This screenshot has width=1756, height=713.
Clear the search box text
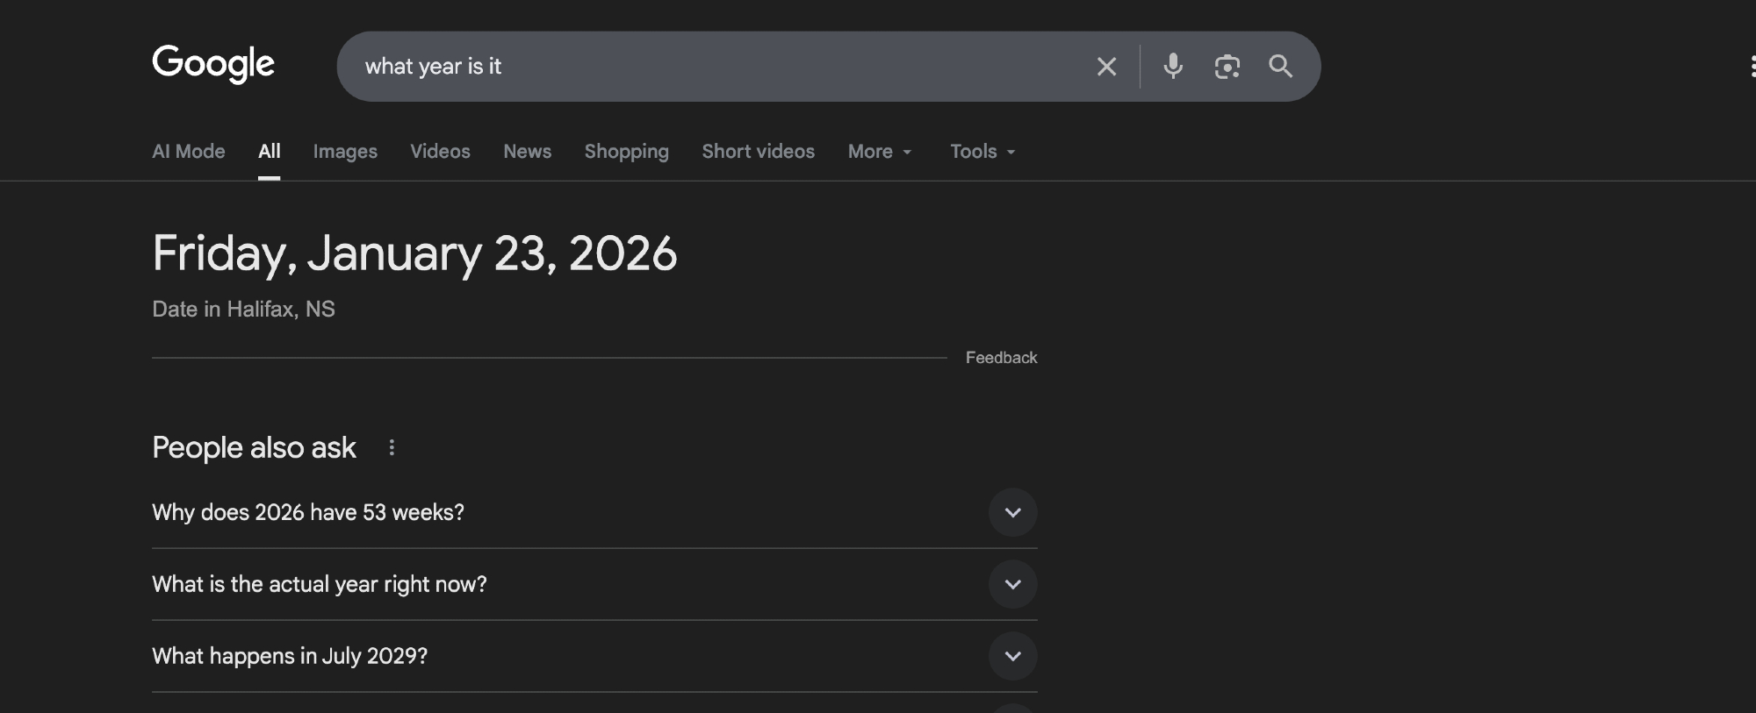(1106, 67)
